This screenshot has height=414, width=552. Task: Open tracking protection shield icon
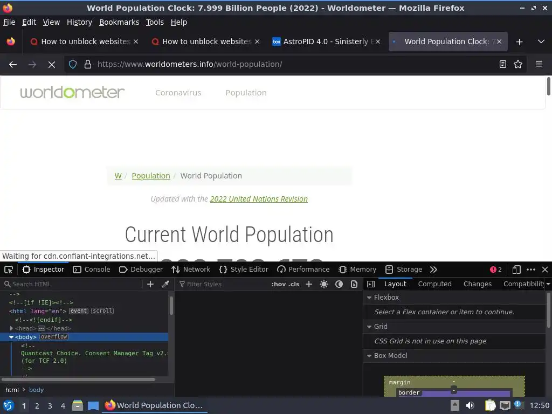click(x=73, y=65)
